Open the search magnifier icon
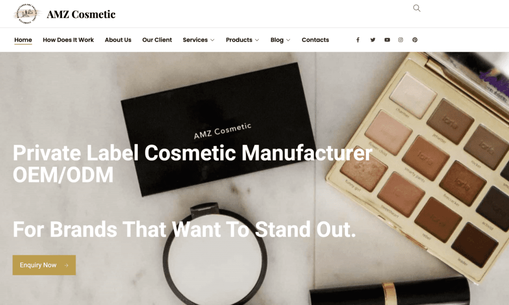The image size is (509, 305). coord(417,8)
